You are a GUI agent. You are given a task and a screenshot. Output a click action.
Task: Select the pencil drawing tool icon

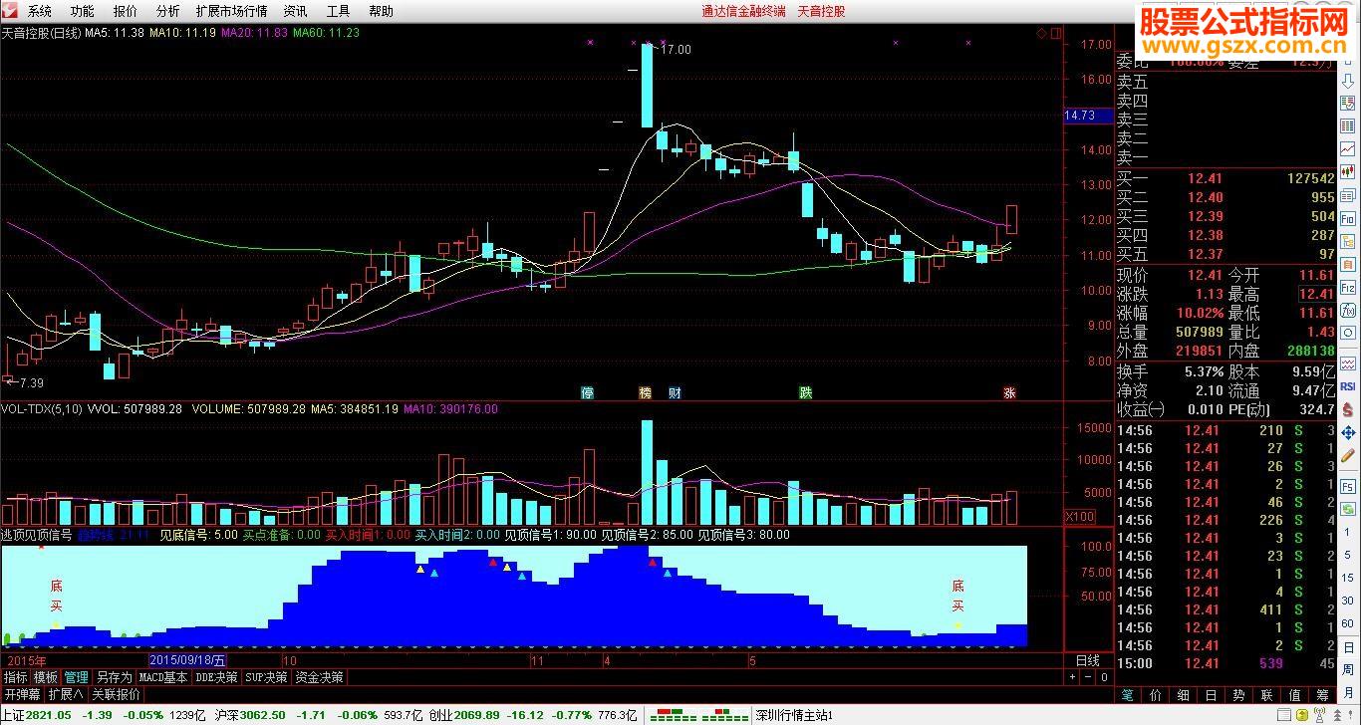click(1348, 455)
